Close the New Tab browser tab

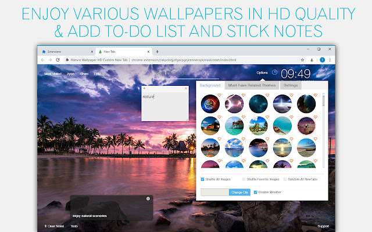pyautogui.click(x=148, y=52)
